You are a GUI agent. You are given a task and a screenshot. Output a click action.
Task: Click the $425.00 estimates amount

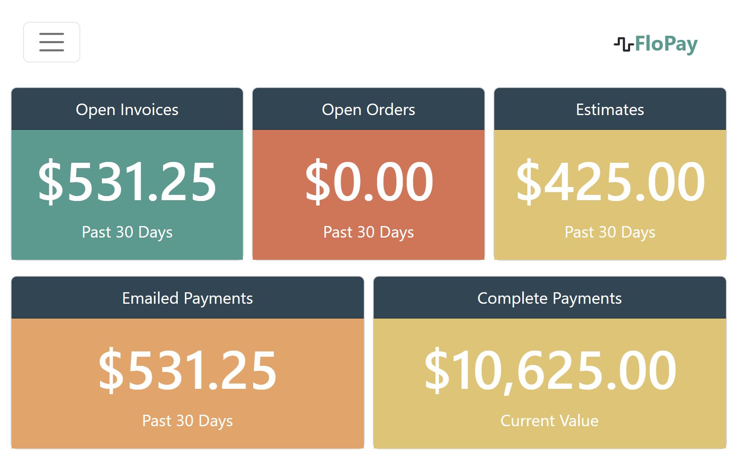coord(610,181)
